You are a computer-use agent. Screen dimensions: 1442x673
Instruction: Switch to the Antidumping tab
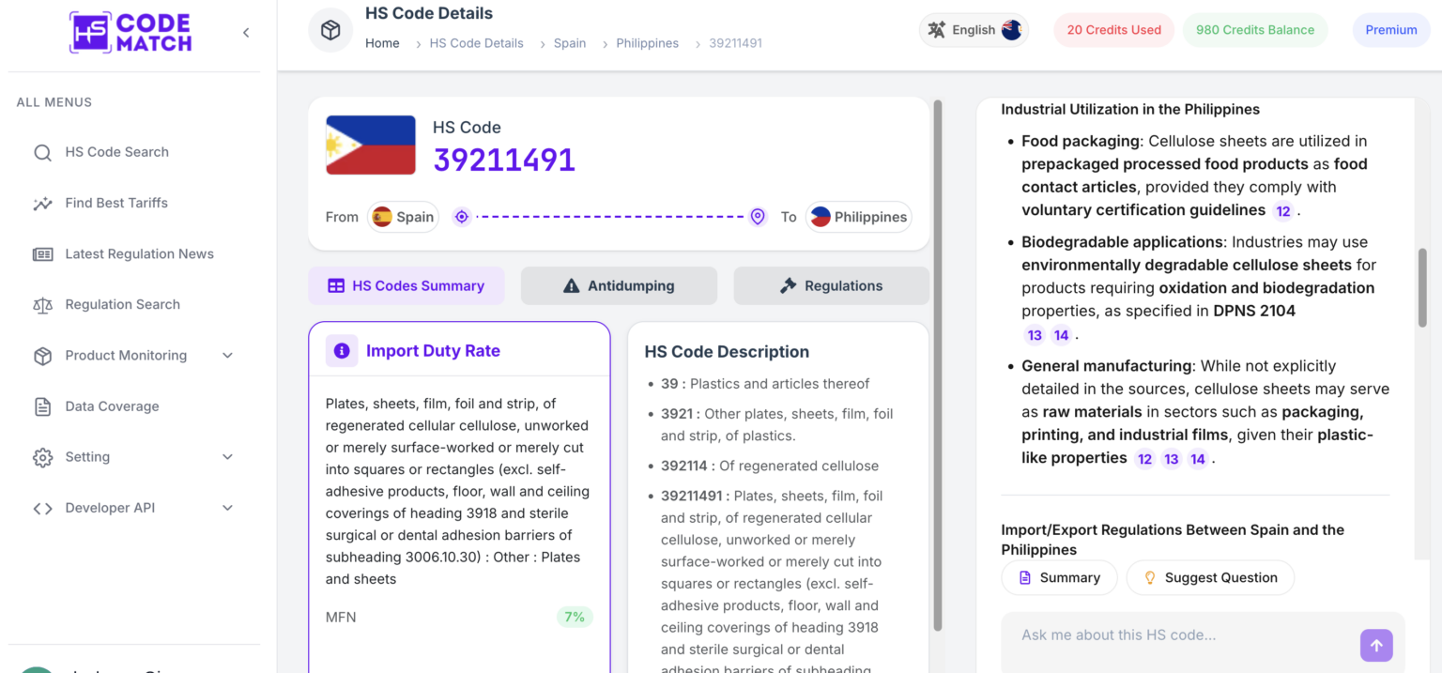[x=619, y=286]
